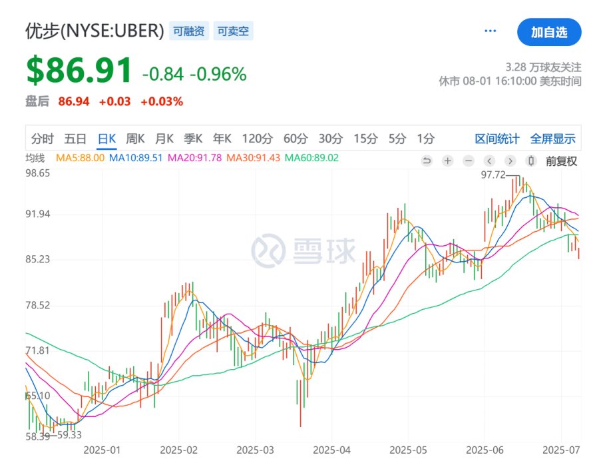Click the MA10:89.51 indicator label
Screen dimensions: 599x463
coord(136,158)
